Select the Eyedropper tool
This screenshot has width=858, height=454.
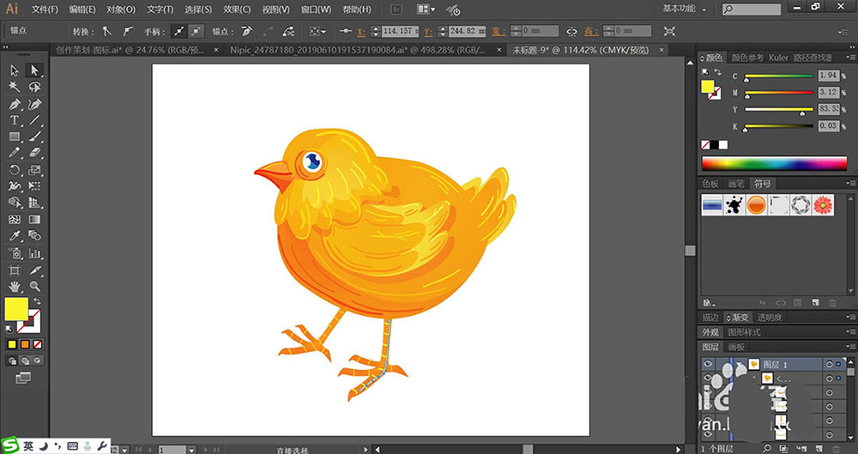coord(15,236)
